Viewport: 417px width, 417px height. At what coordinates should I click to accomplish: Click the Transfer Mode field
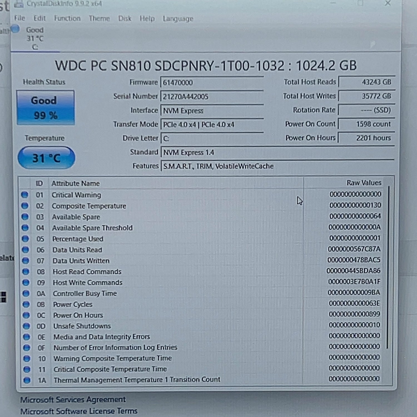[x=212, y=125]
